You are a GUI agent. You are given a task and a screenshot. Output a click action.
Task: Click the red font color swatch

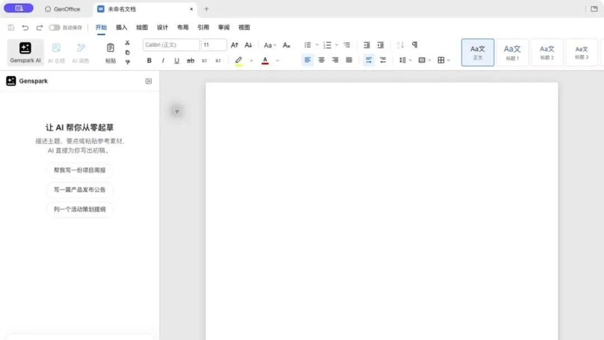[265, 60]
